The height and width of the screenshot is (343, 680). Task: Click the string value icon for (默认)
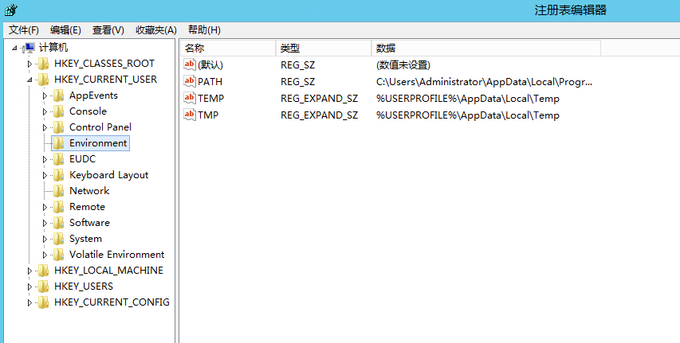point(190,65)
